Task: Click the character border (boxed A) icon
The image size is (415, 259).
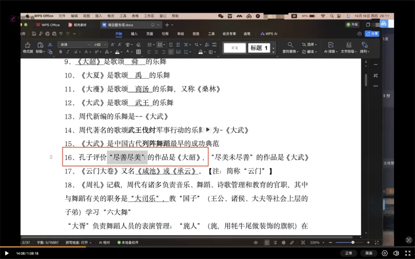Action: point(138,52)
